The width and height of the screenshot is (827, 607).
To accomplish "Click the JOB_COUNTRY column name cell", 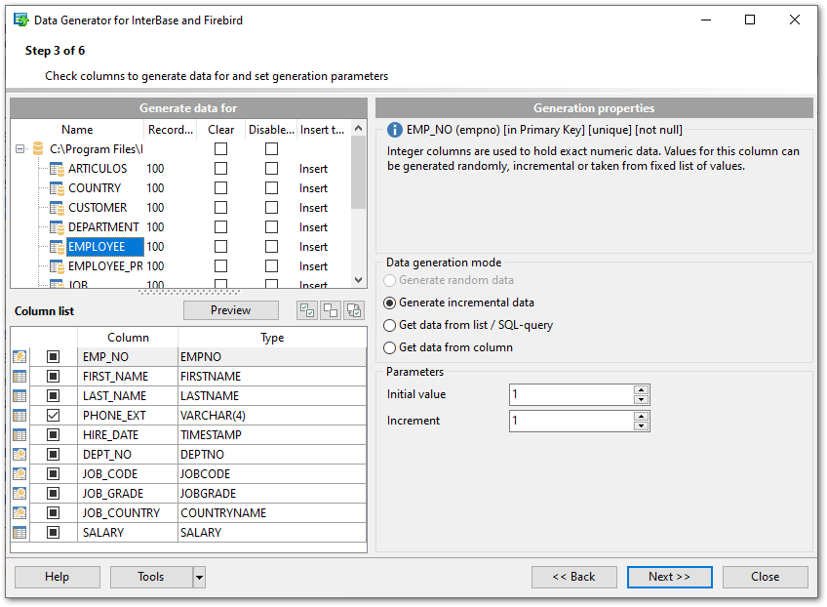I will click(127, 513).
